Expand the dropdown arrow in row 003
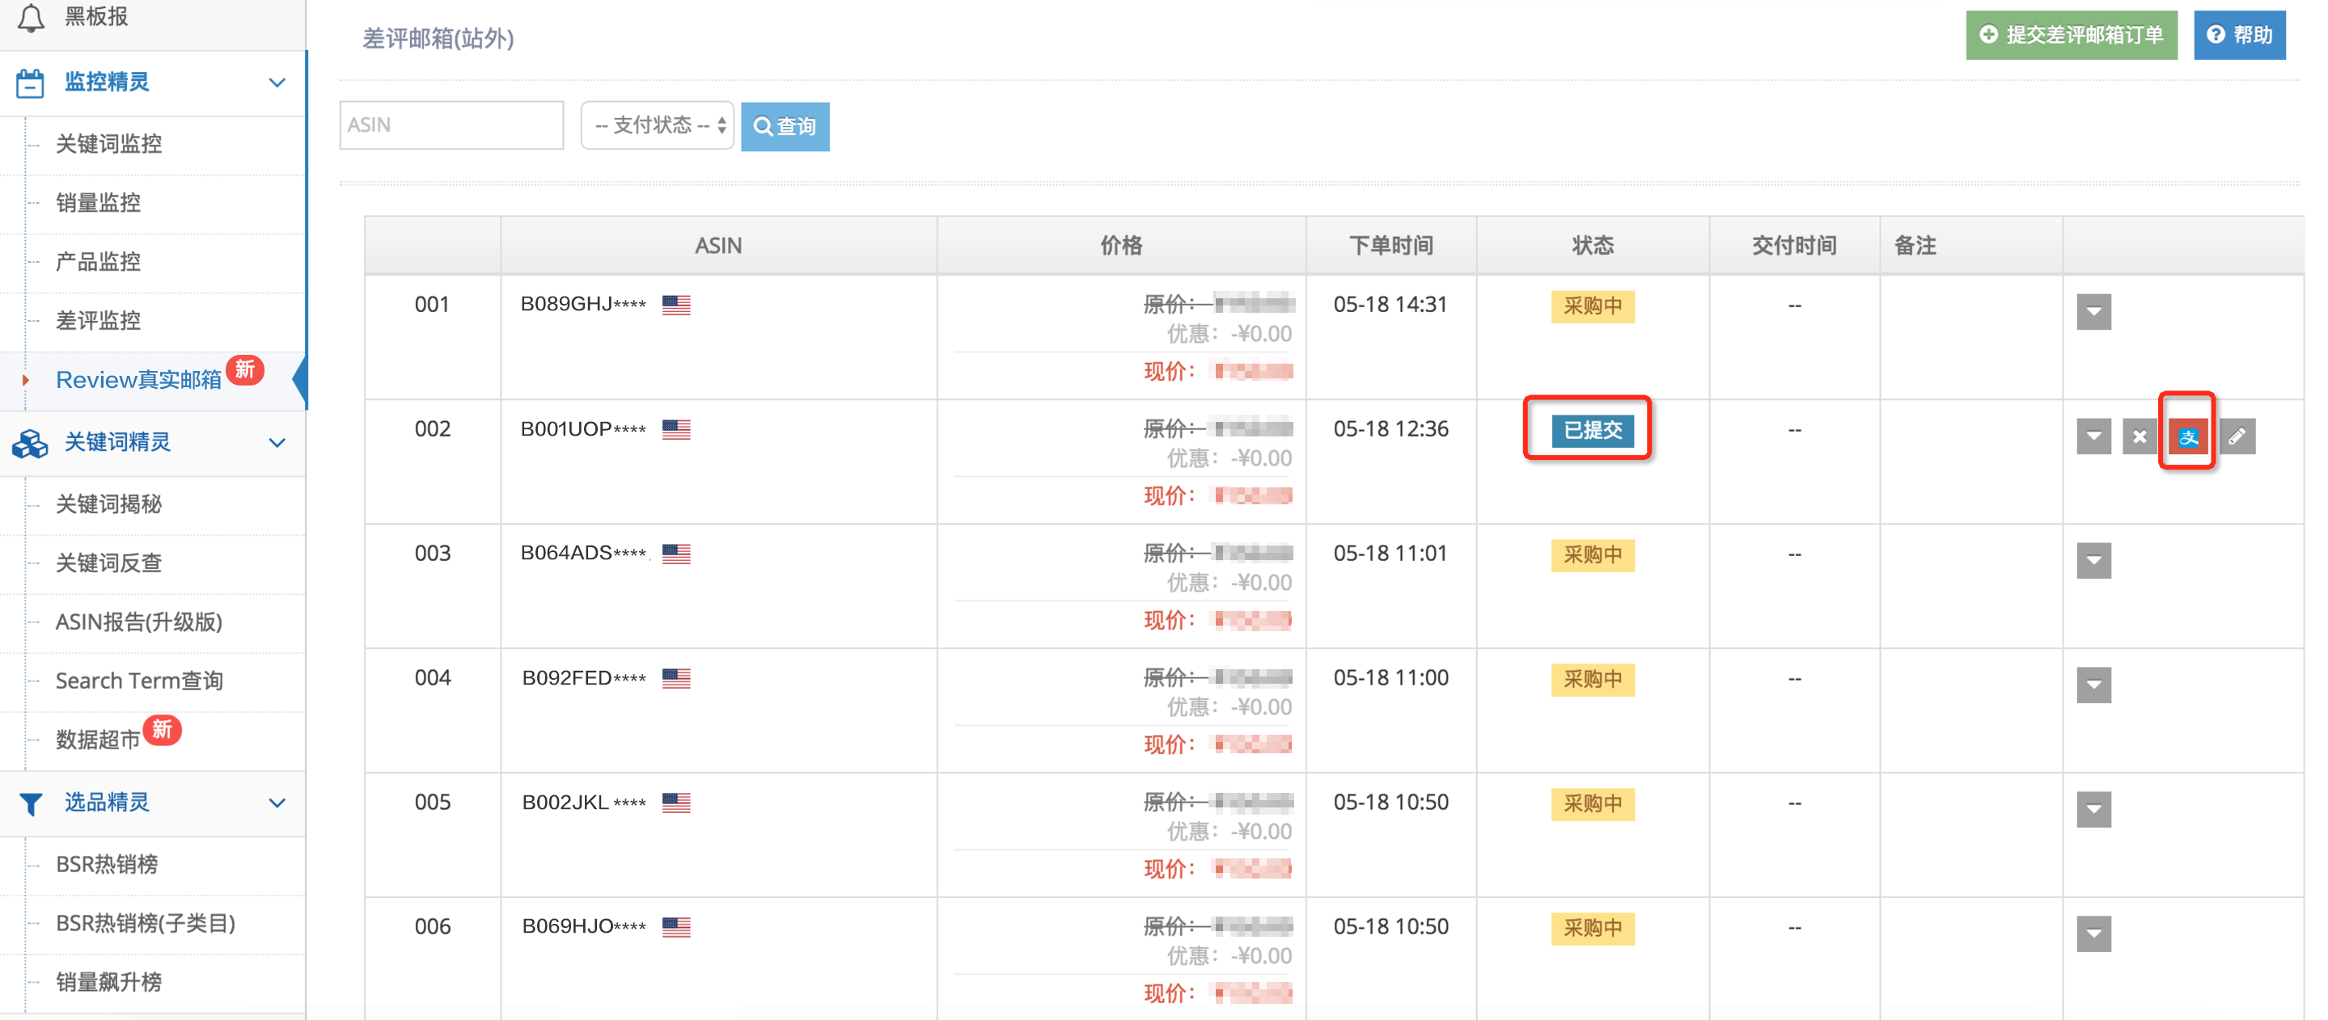2328x1020 pixels. point(2093,562)
